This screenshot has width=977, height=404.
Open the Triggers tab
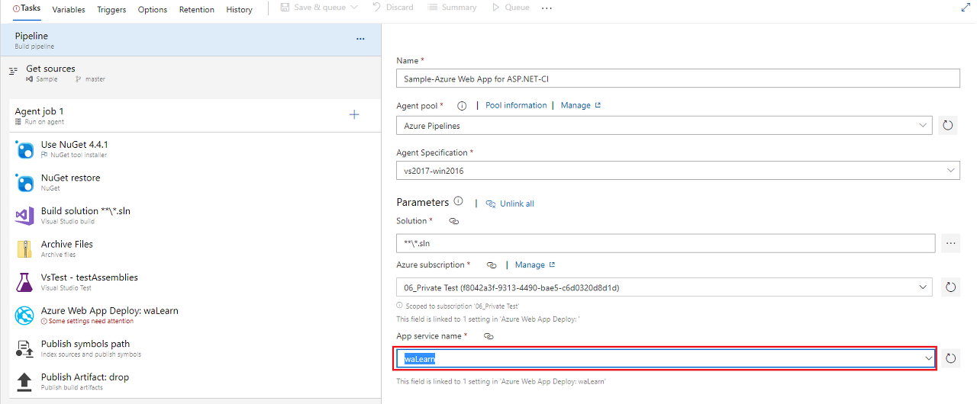111,9
